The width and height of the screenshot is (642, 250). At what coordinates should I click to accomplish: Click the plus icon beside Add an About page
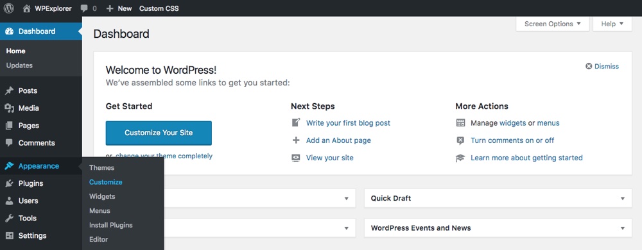pyautogui.click(x=295, y=140)
